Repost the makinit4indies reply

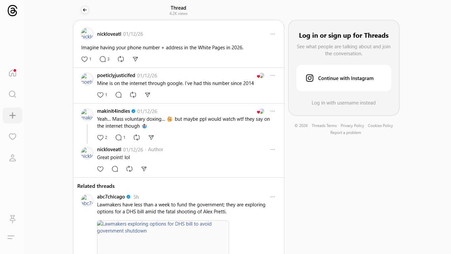coord(137,138)
